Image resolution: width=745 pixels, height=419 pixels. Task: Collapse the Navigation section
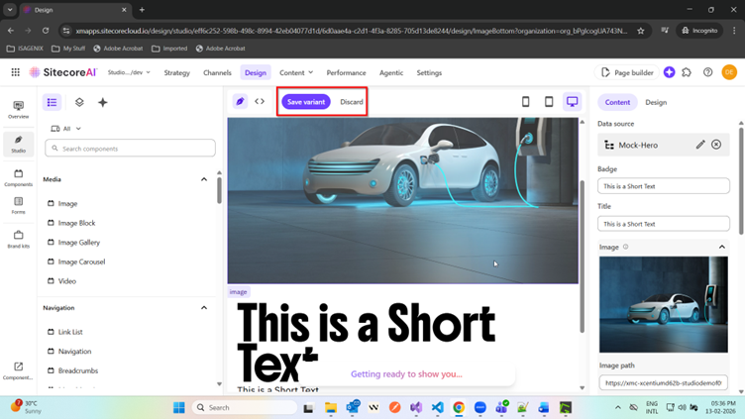tap(204, 307)
